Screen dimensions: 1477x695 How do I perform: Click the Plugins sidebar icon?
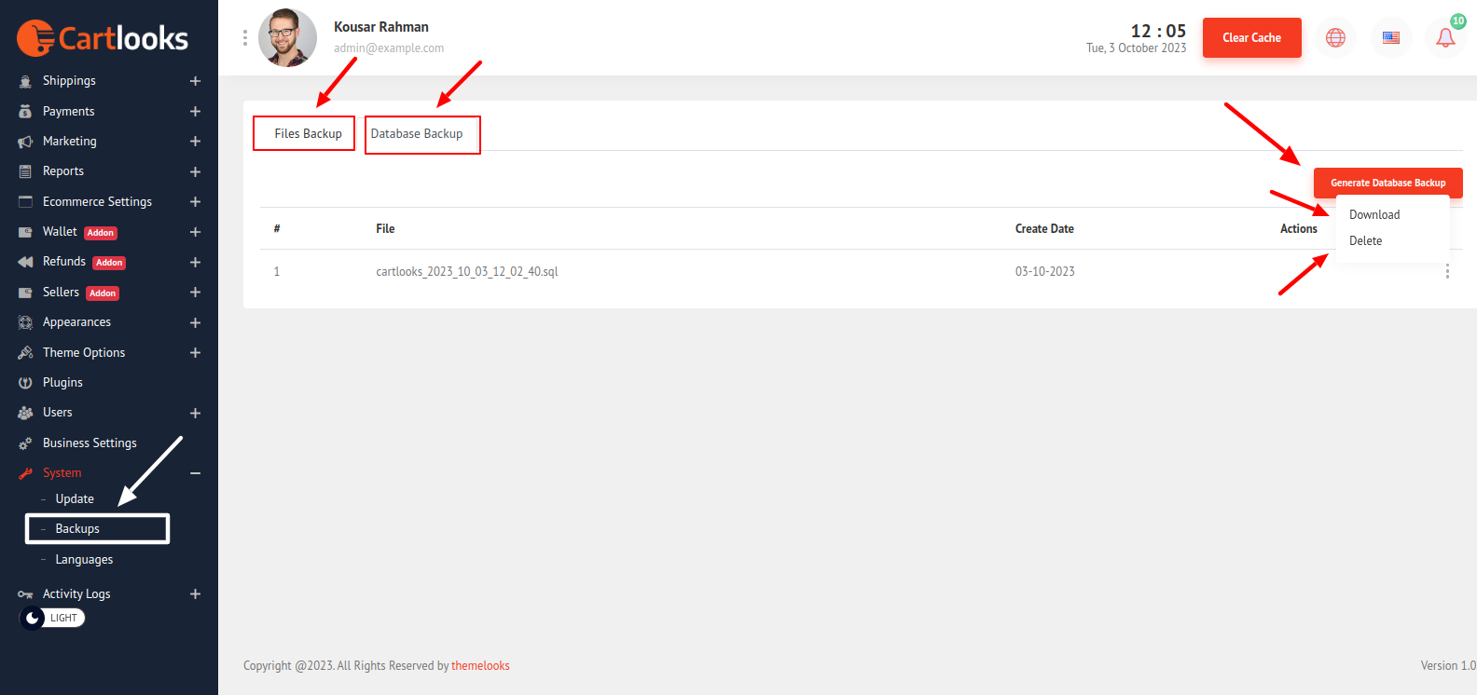(x=25, y=383)
